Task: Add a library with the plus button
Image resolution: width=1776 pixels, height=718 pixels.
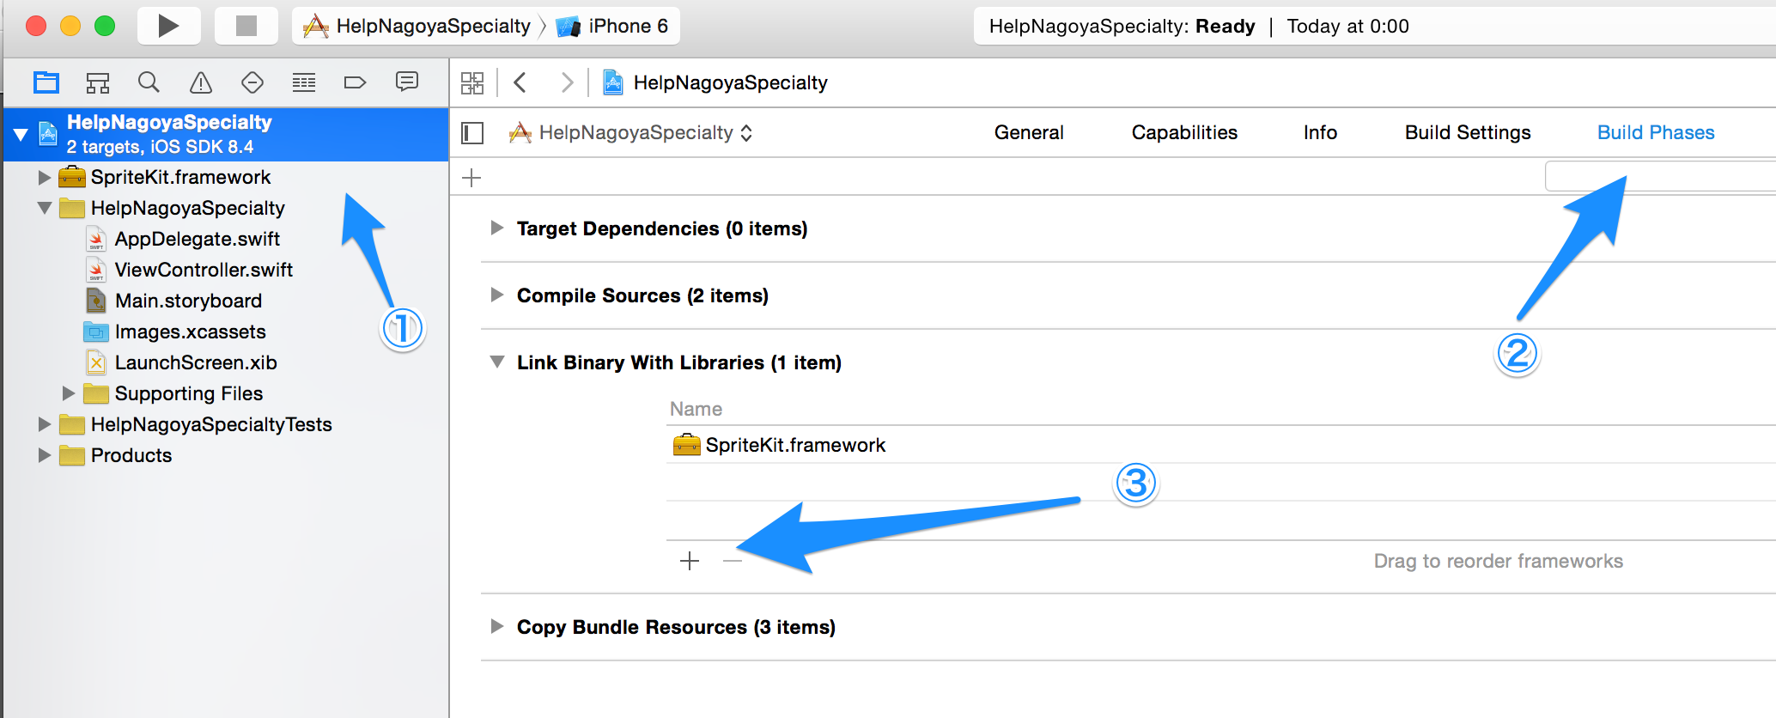Action: (689, 562)
